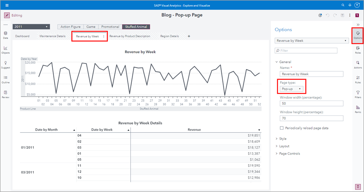Open the Actions pane icon
Screen dimensions: 364x192
click(358, 64)
